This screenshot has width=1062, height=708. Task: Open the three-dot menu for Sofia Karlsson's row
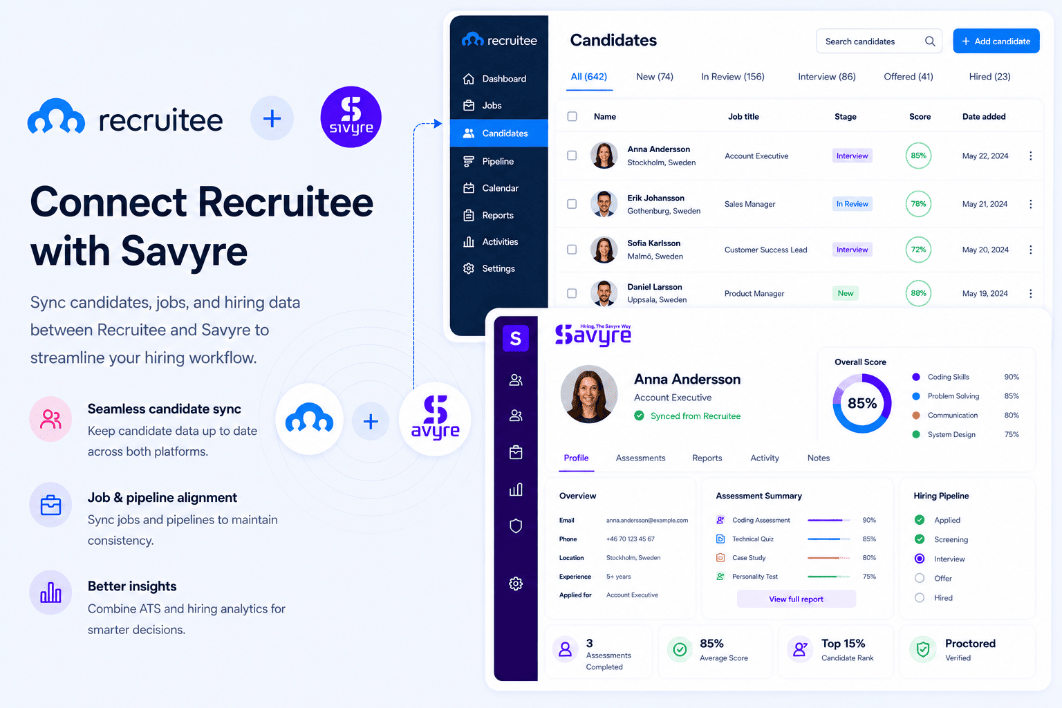(x=1030, y=250)
